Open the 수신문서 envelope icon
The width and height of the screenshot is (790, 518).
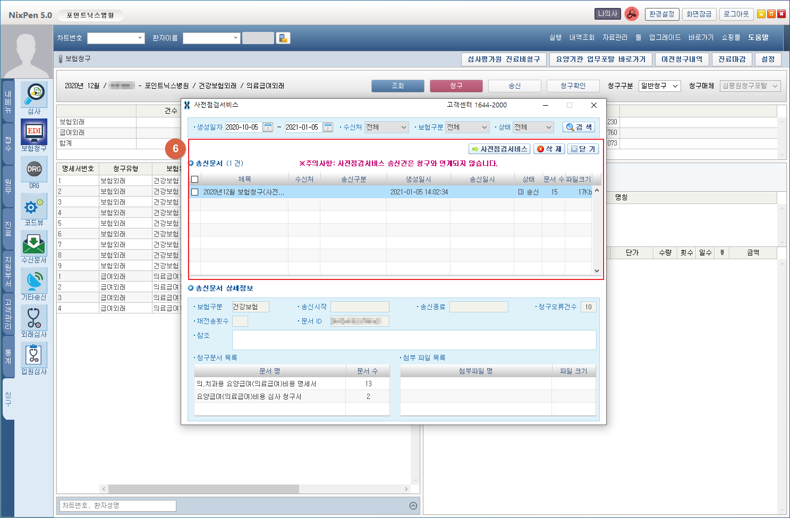34,243
